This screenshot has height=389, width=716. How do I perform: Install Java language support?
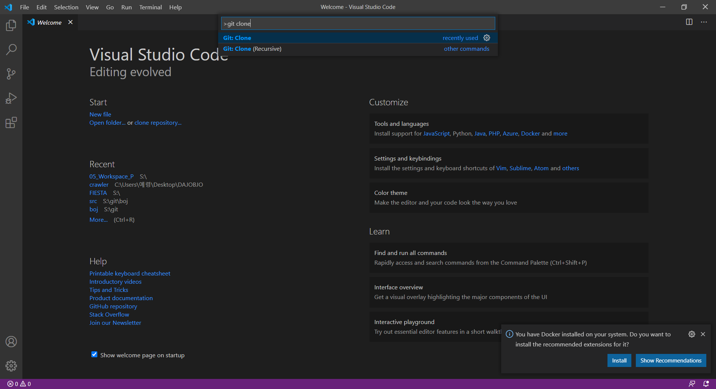[x=480, y=133]
